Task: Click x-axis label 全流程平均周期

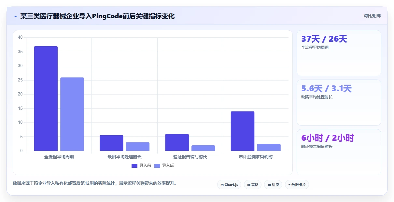Action: [x=59, y=157]
